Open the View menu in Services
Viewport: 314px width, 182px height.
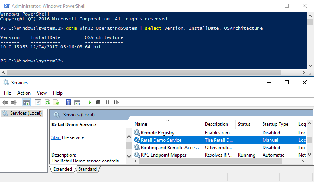[x=42, y=93]
